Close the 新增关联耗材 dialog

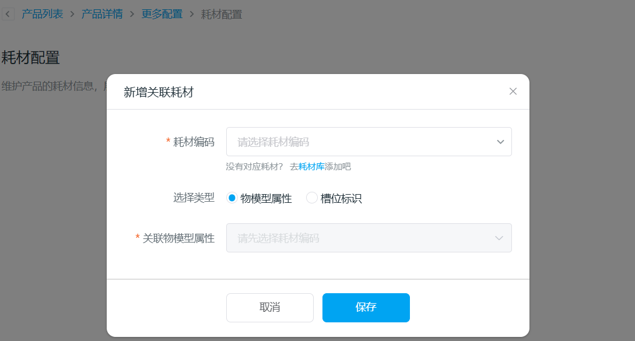pyautogui.click(x=513, y=92)
